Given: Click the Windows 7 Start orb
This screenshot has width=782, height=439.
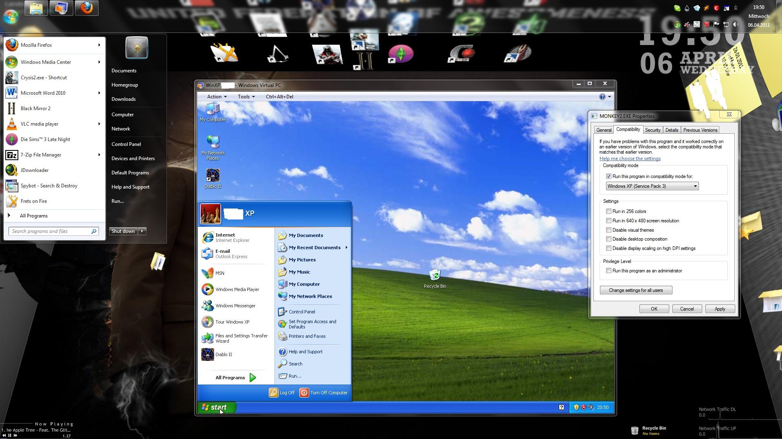Looking at the screenshot, I should [11, 16].
